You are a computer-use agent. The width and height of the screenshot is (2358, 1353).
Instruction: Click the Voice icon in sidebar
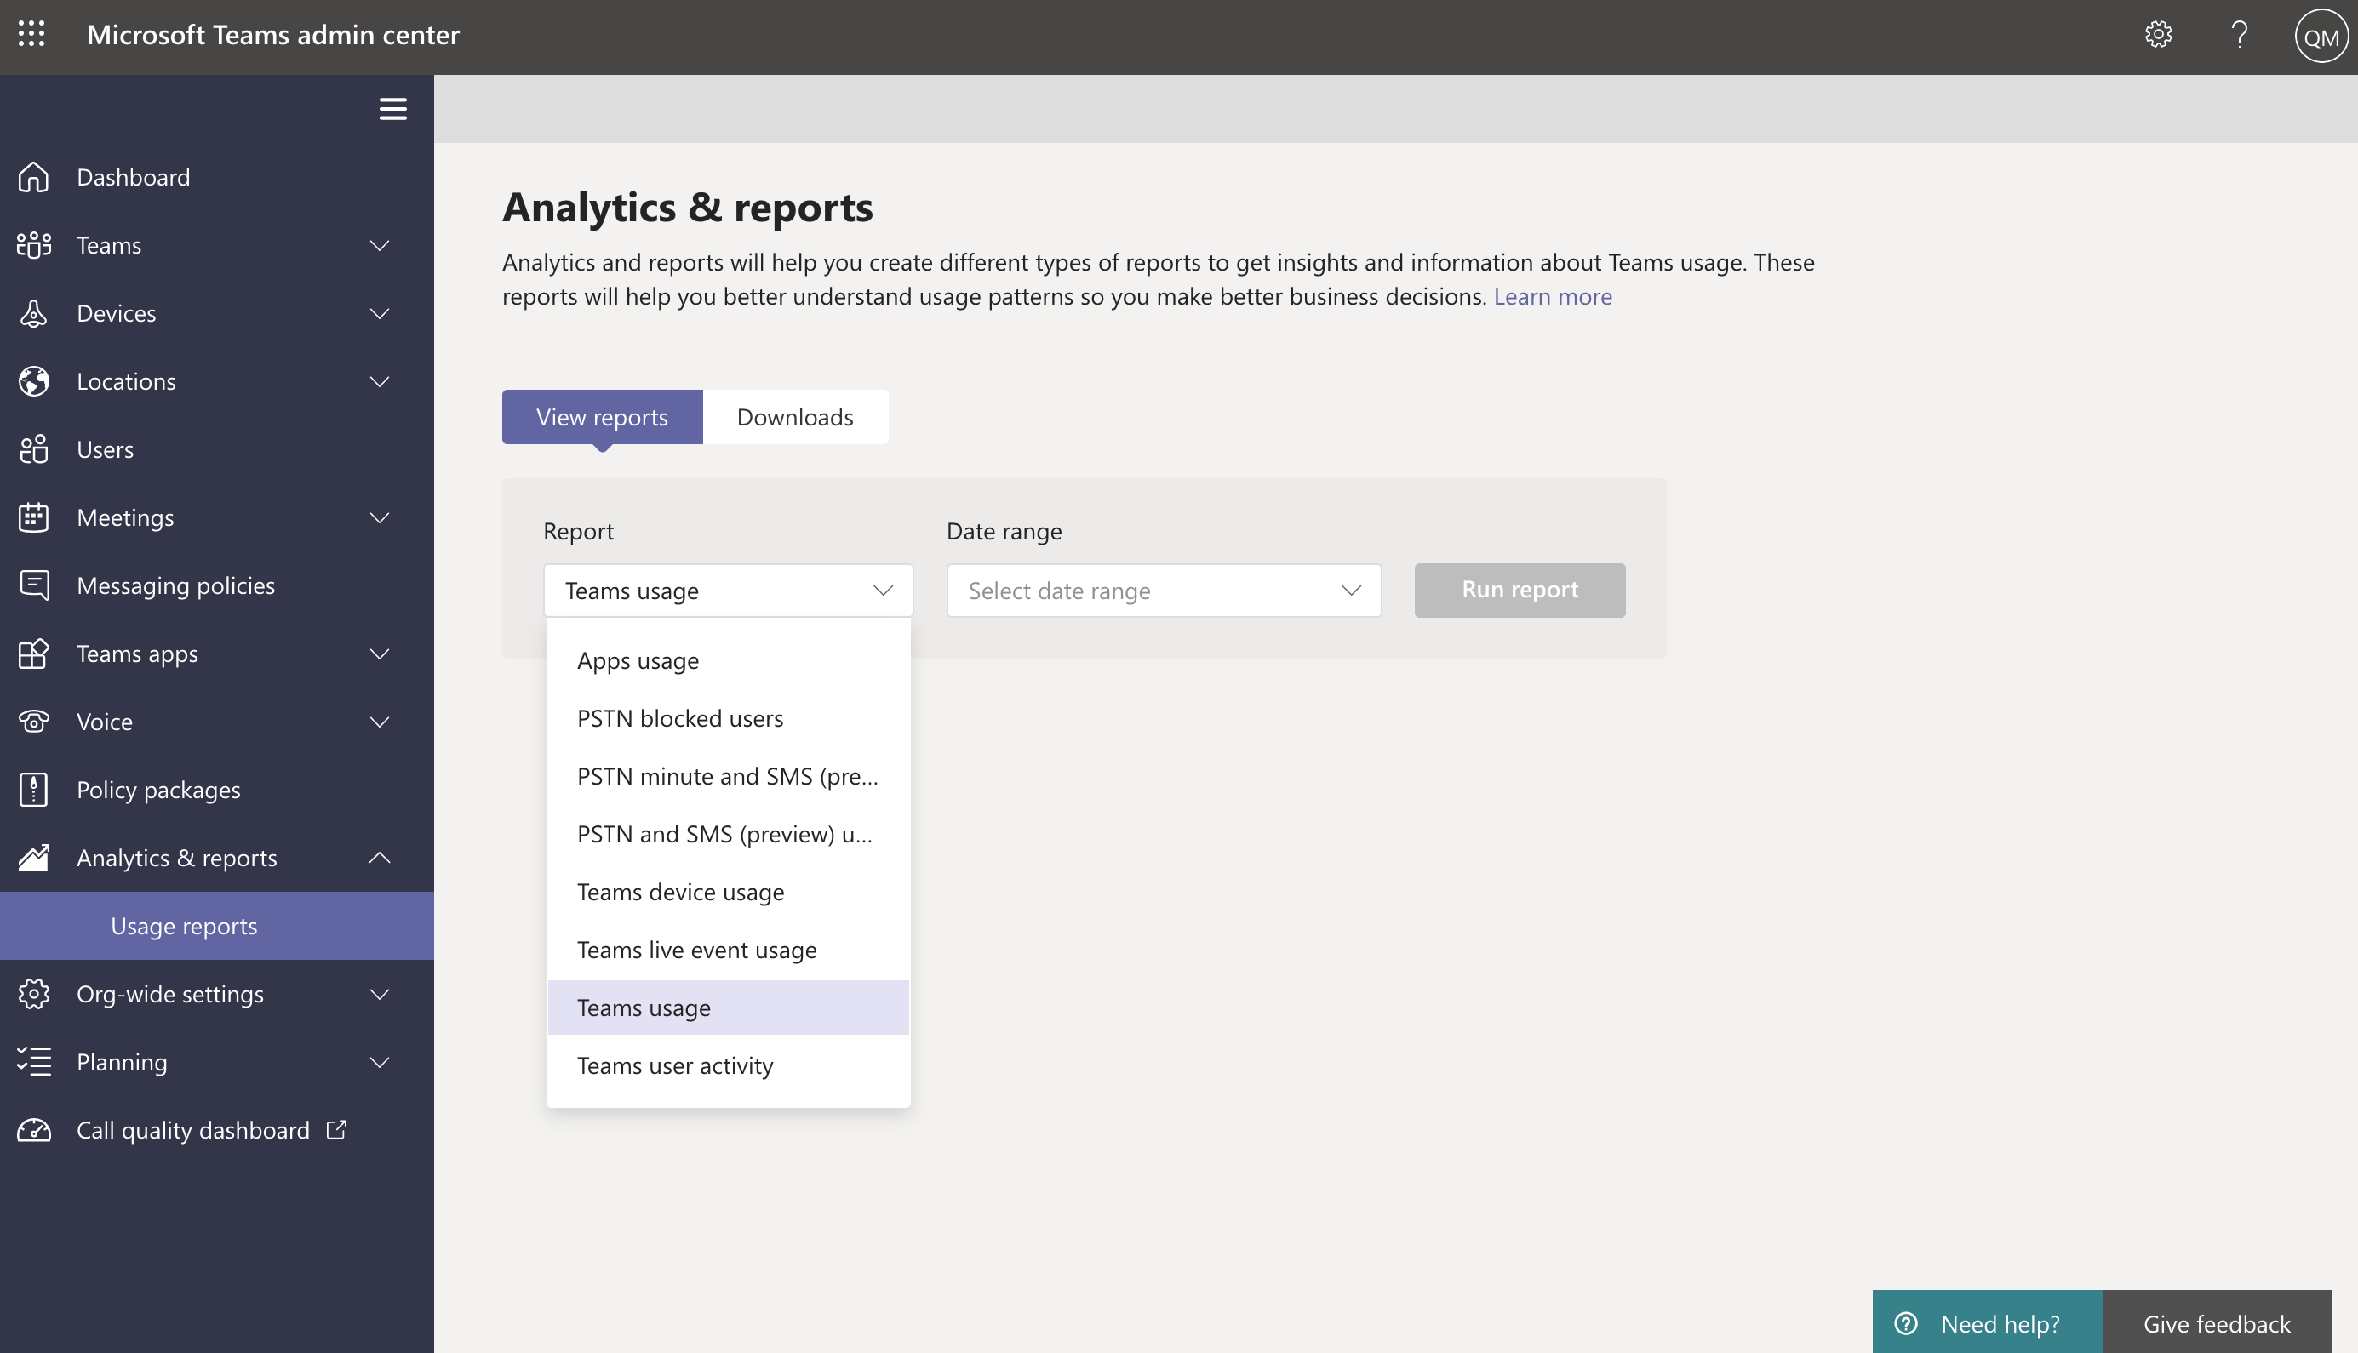[34, 720]
